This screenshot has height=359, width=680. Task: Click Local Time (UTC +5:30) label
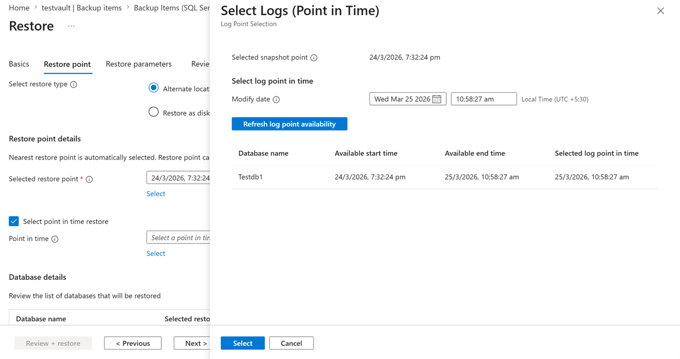[555, 99]
